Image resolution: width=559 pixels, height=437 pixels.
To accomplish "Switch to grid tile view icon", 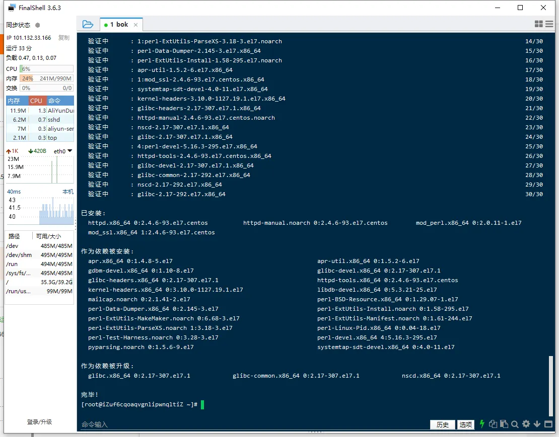I will click(x=539, y=24).
